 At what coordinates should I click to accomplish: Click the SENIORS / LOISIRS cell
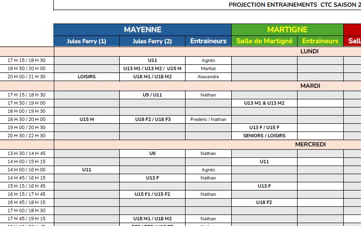pos(264,136)
